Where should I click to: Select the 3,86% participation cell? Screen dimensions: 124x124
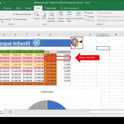(63, 55)
